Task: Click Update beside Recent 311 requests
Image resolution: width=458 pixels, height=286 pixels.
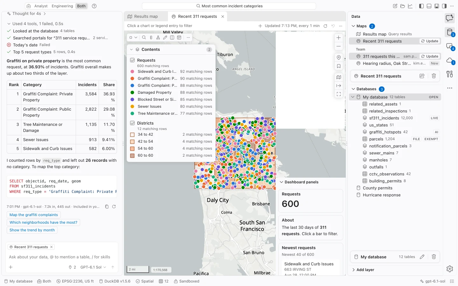Action: click(x=430, y=41)
